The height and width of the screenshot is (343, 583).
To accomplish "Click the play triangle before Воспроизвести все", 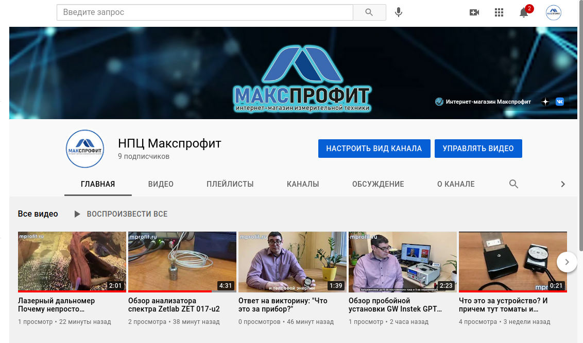I will point(77,214).
